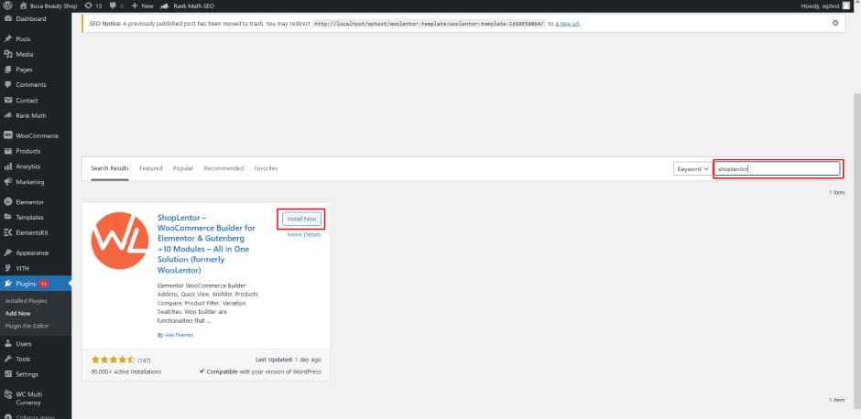Switch to the Popular tab
This screenshot has height=419, width=861.
click(183, 168)
